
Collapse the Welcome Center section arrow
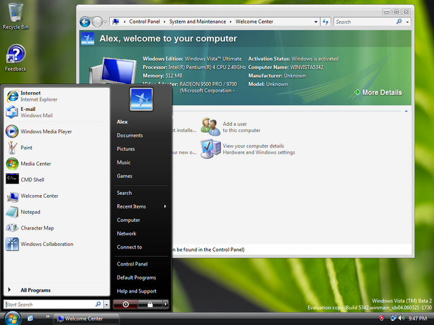(406, 111)
